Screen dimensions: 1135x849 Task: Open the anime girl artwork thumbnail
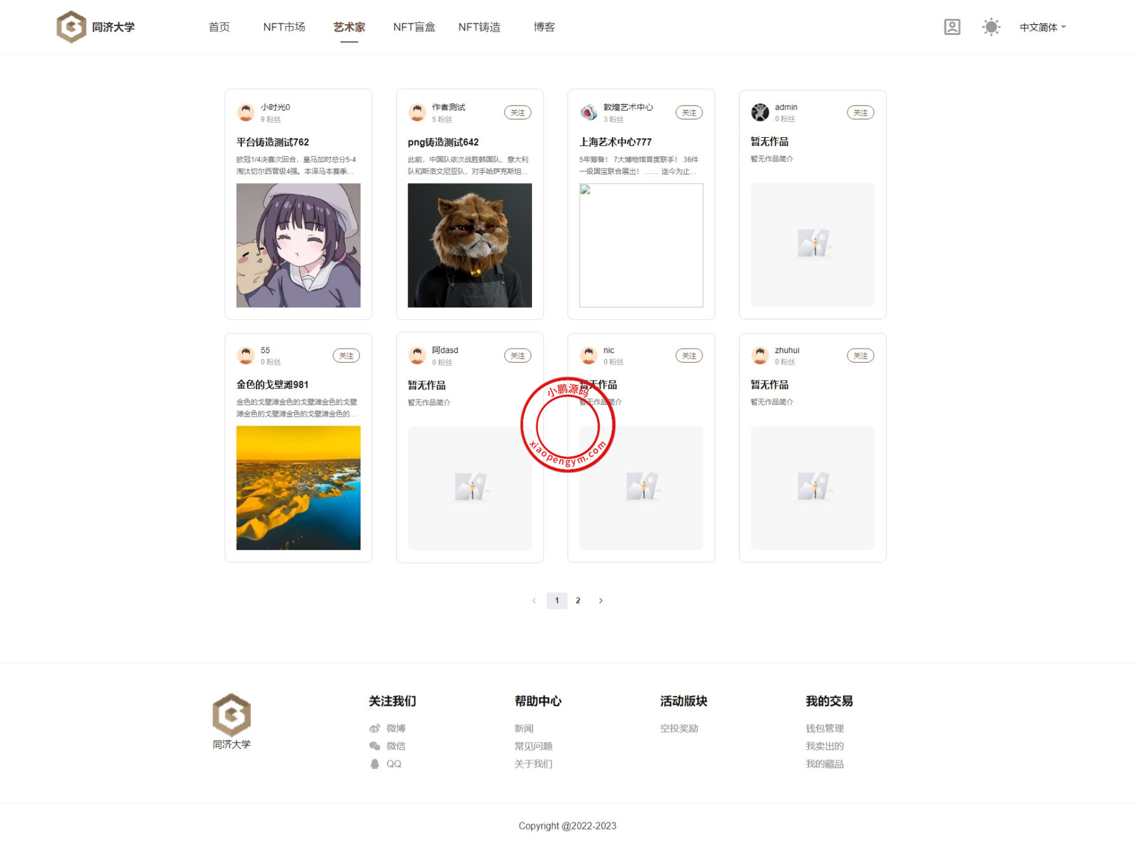(x=298, y=245)
